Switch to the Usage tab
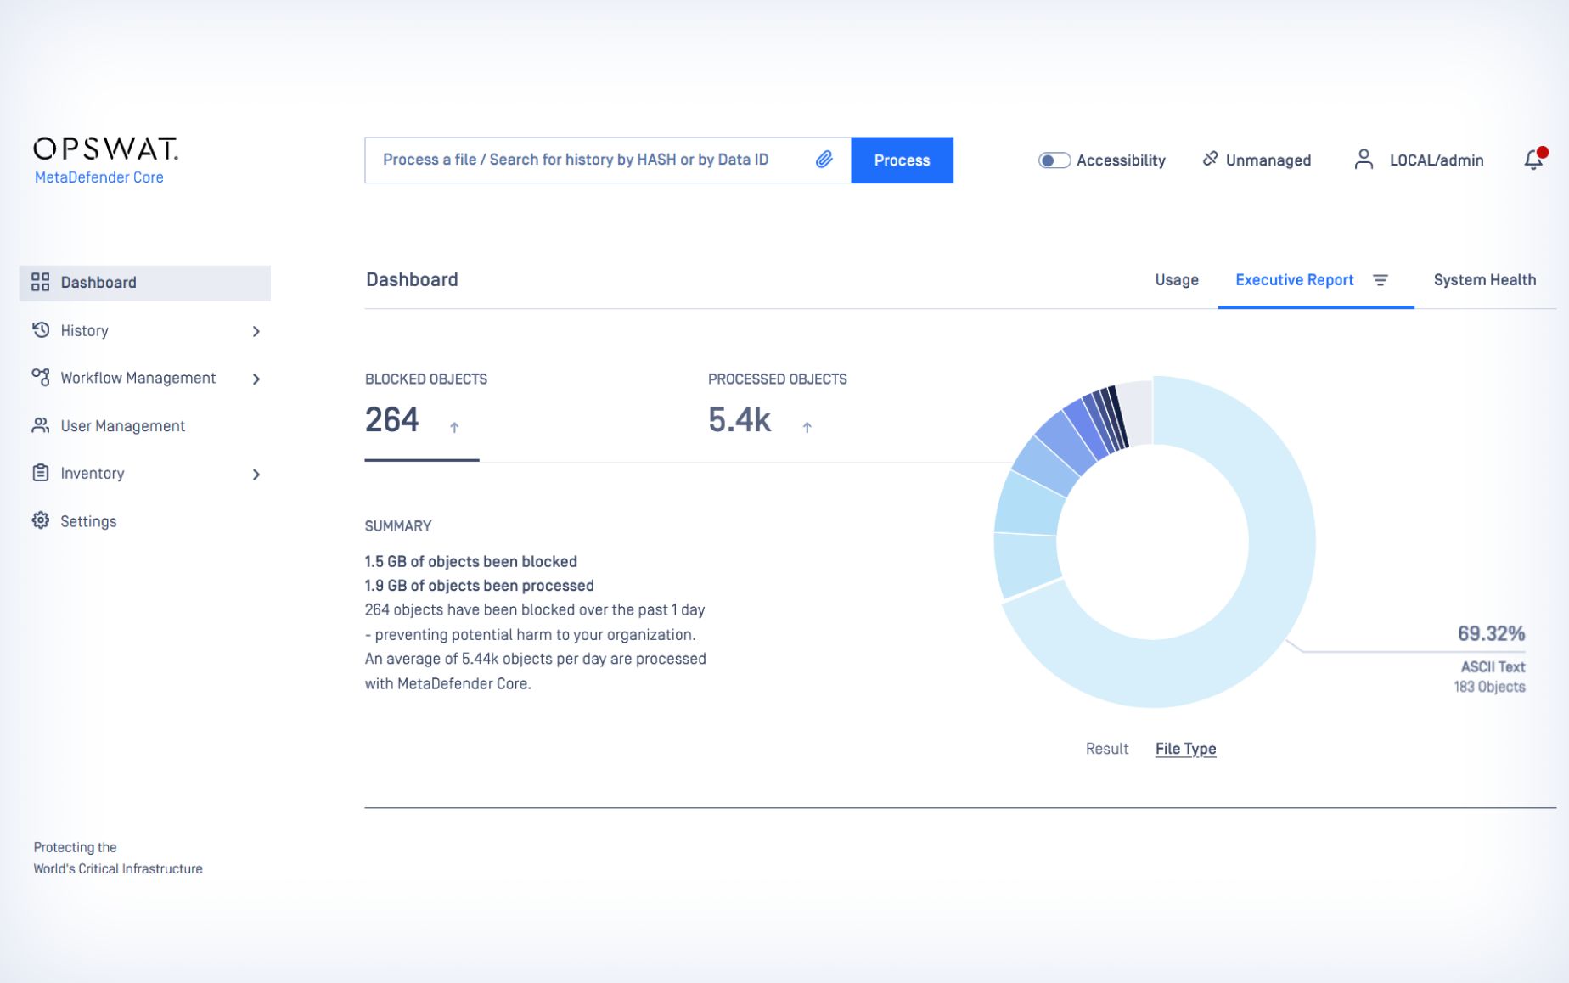 tap(1176, 280)
